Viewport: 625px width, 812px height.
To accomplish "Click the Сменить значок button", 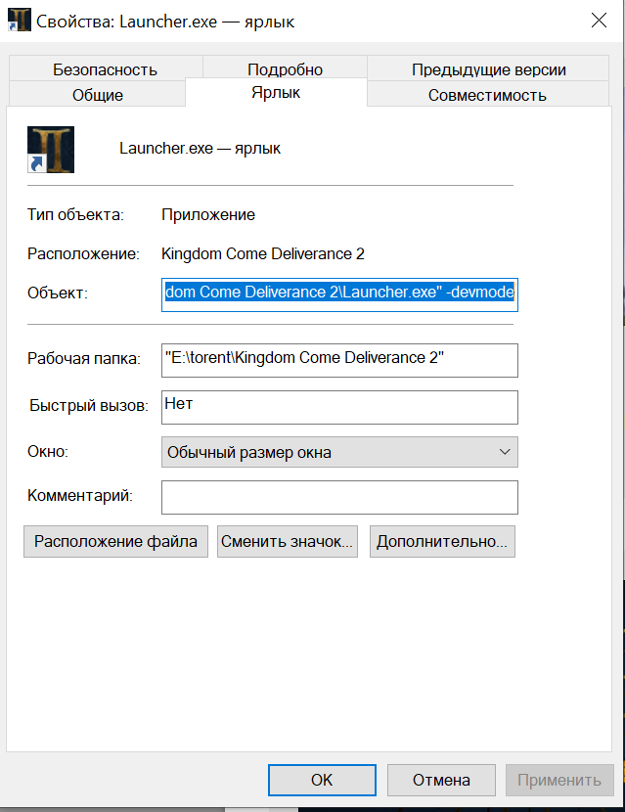I will point(288,542).
